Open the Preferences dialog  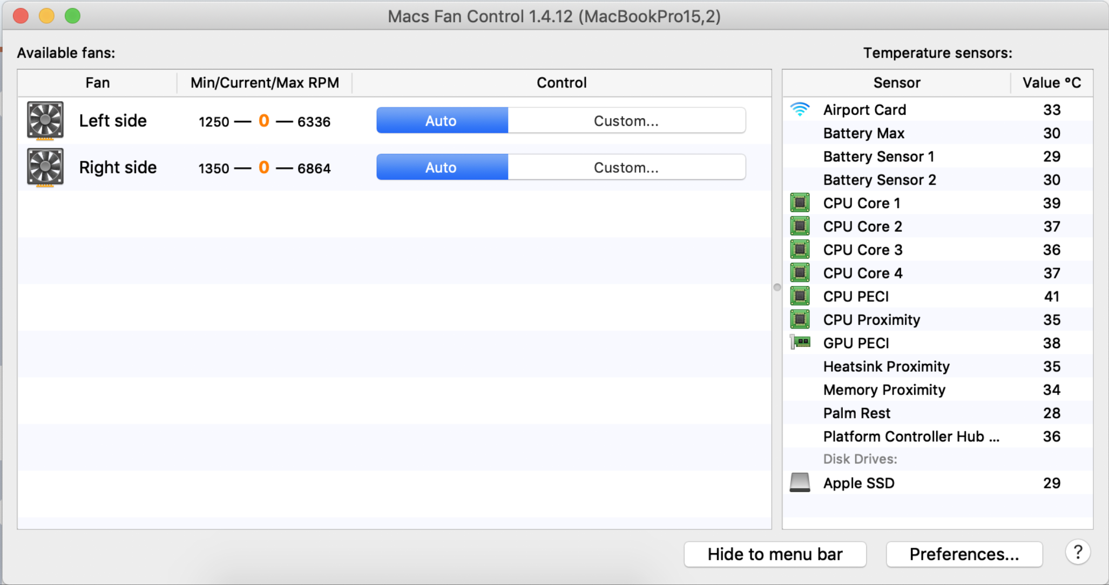point(964,554)
